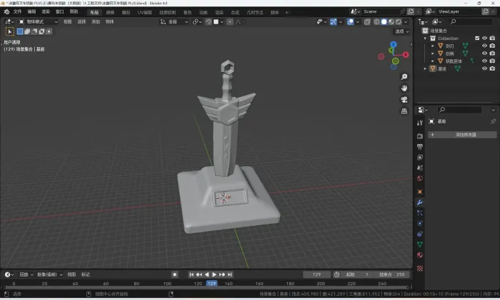
Task: Switch to orthographic grid view icon
Action: (x=404, y=110)
